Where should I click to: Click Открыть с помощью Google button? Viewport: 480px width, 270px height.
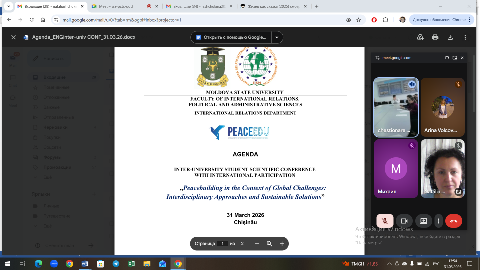coord(231,37)
